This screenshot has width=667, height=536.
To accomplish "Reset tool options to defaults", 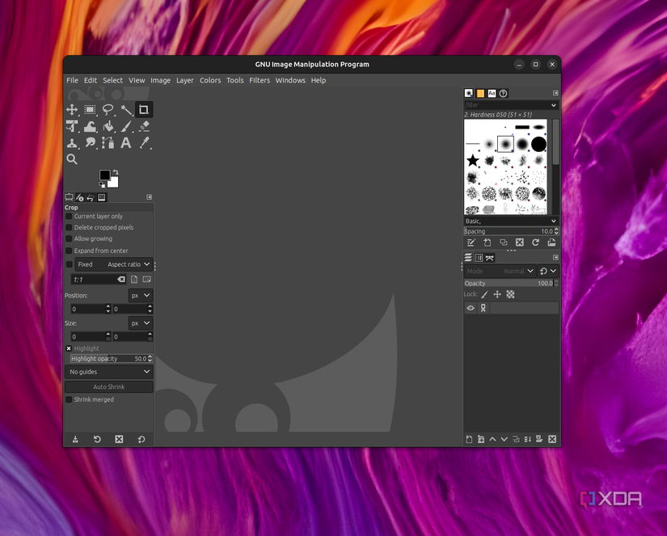I will [141, 440].
